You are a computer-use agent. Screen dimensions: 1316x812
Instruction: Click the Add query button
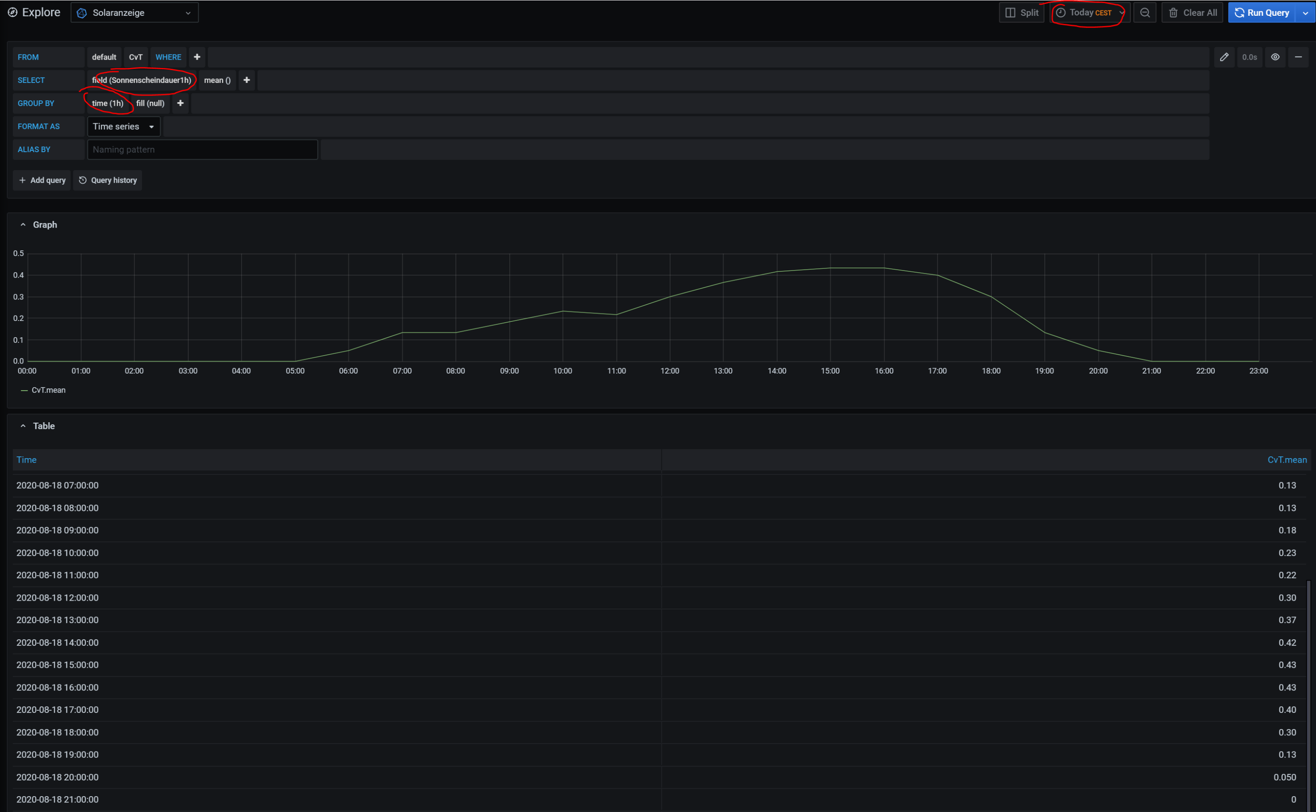tap(42, 181)
